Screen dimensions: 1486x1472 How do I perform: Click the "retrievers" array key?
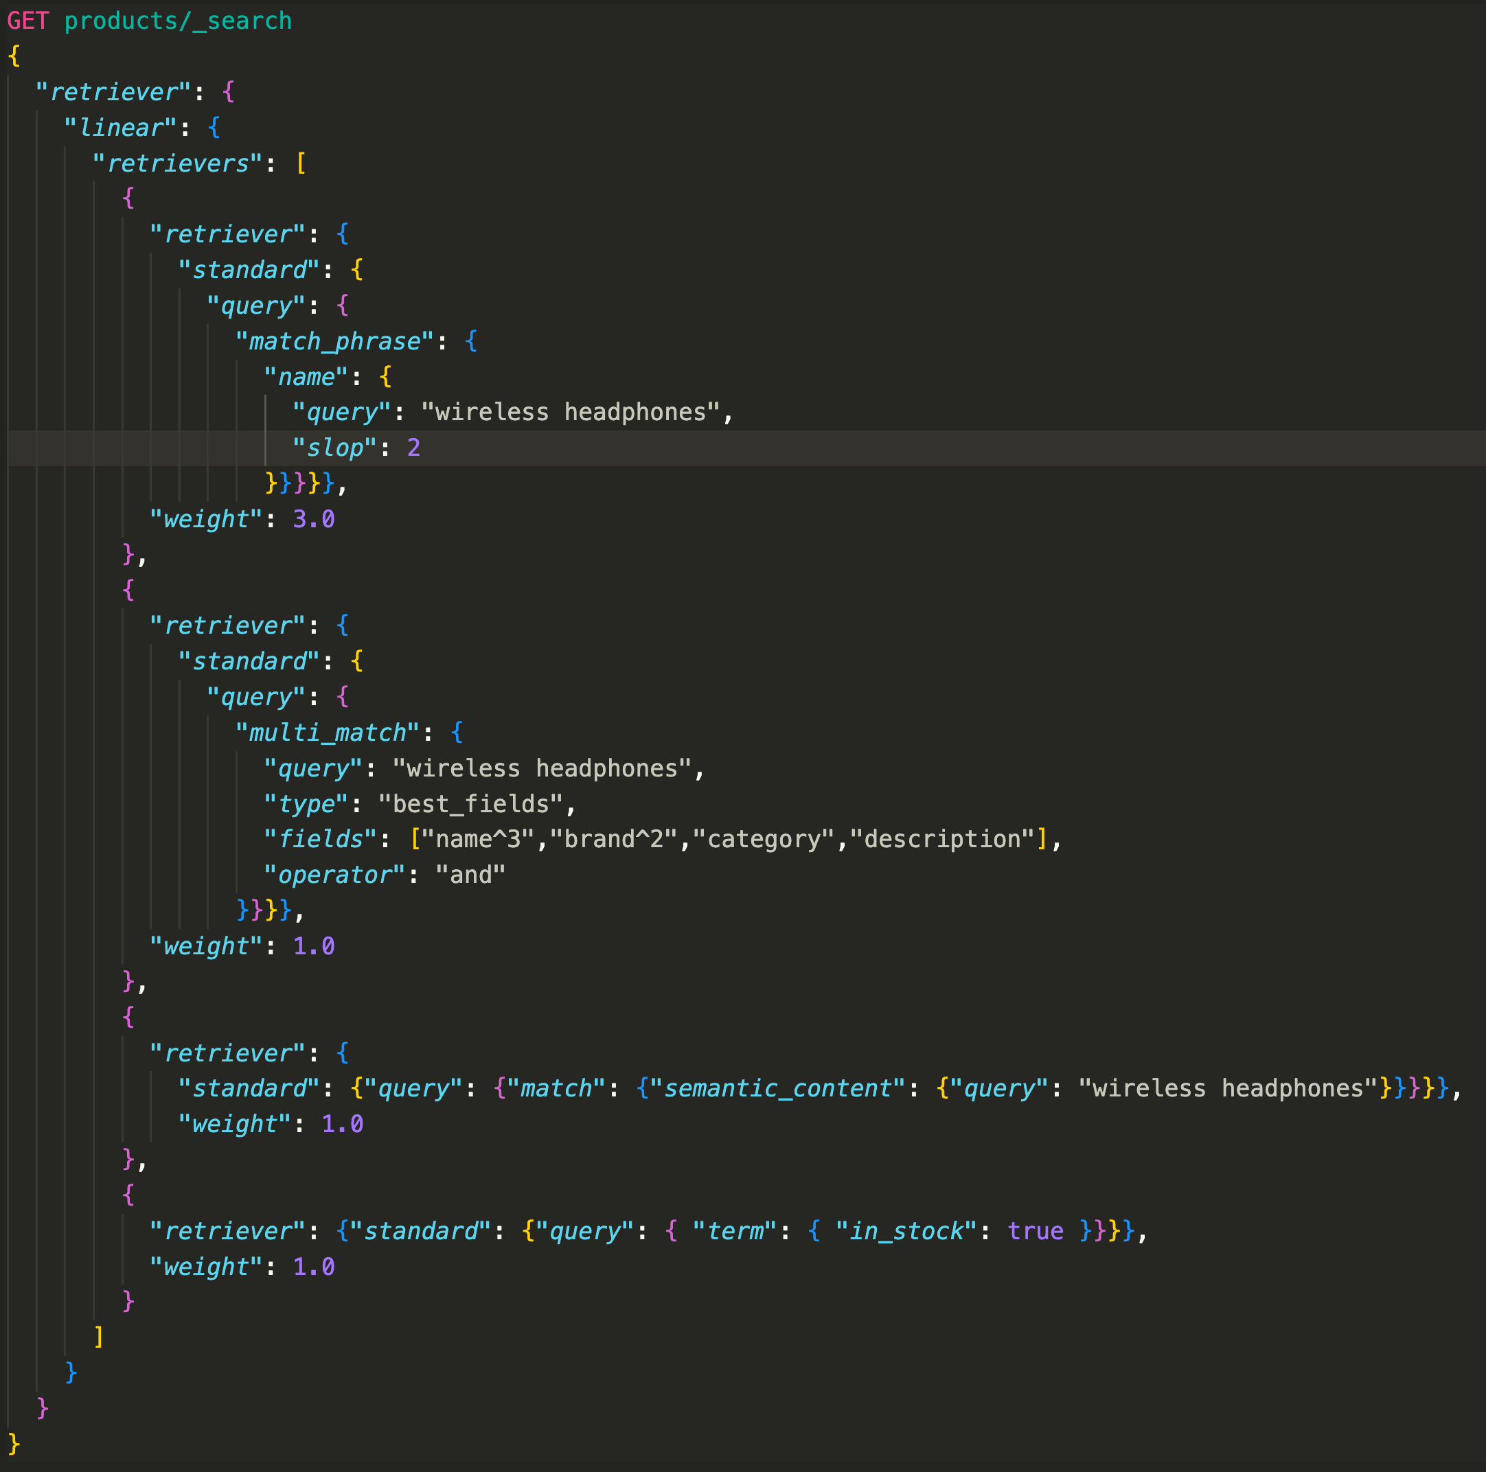tap(178, 163)
